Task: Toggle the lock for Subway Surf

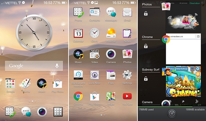Action: click(x=146, y=79)
